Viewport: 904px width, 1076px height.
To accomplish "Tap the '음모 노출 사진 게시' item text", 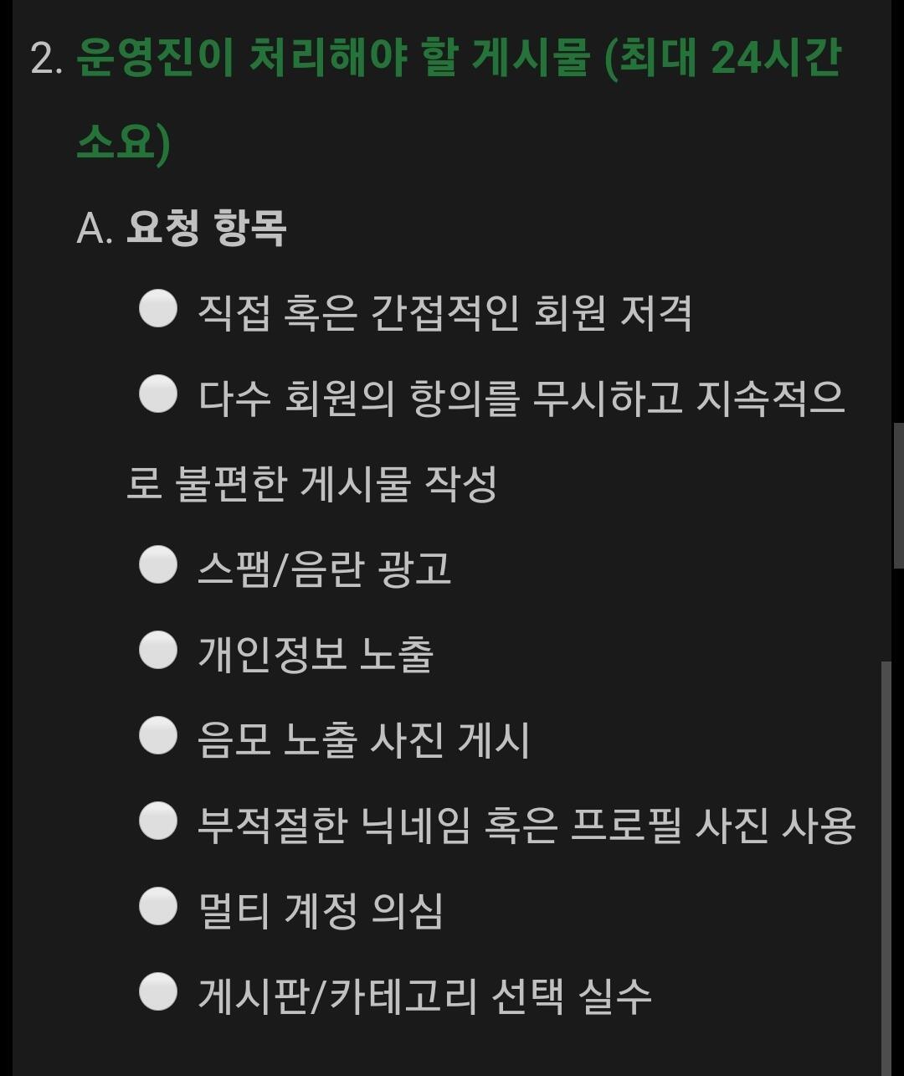I will (363, 740).
